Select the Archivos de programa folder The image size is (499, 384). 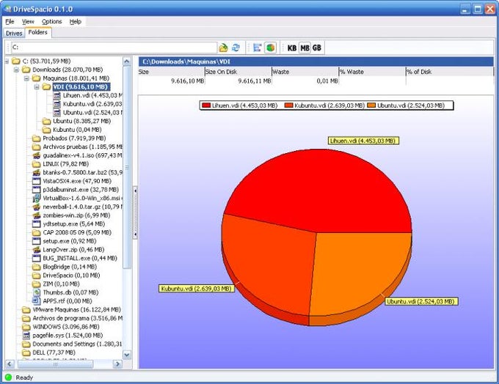coord(72,319)
